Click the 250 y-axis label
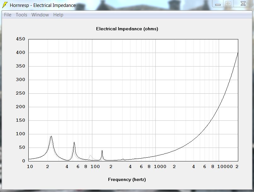Image resolution: width=254 pixels, height=192 pixels. [20, 93]
